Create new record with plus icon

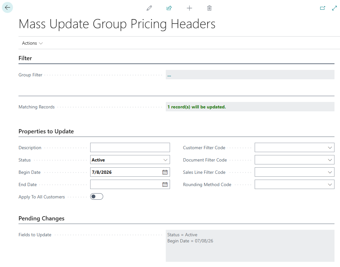[x=189, y=8]
